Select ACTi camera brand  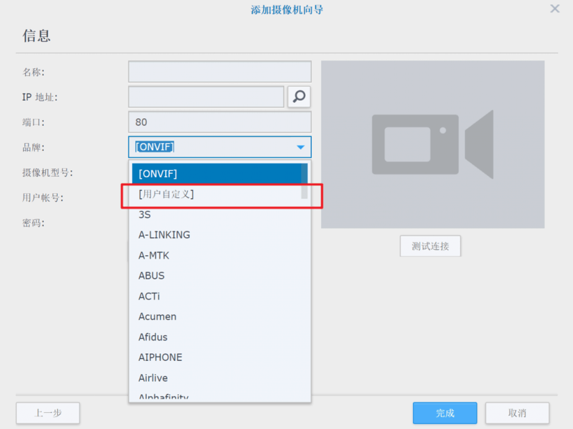pyautogui.click(x=218, y=297)
